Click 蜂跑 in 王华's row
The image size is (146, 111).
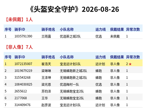[99, 98]
